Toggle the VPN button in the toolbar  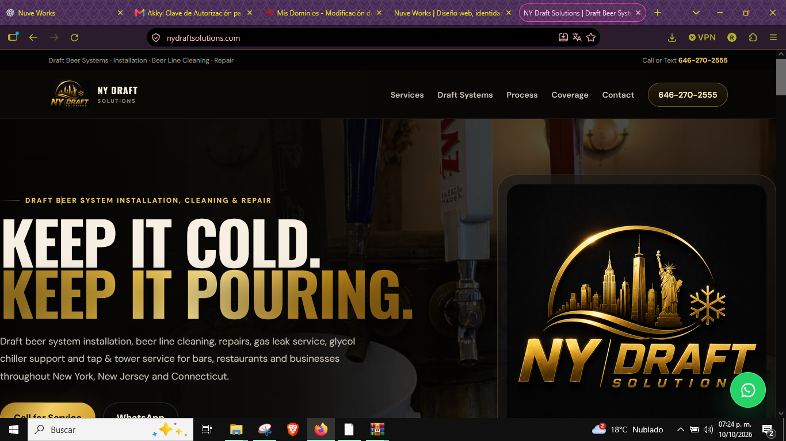pyautogui.click(x=702, y=37)
